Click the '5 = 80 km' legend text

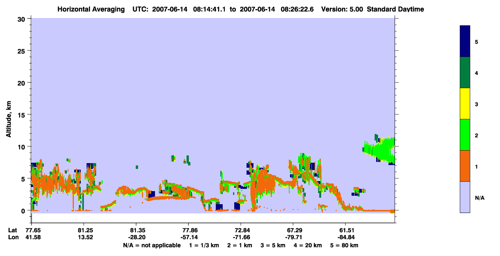point(345,245)
